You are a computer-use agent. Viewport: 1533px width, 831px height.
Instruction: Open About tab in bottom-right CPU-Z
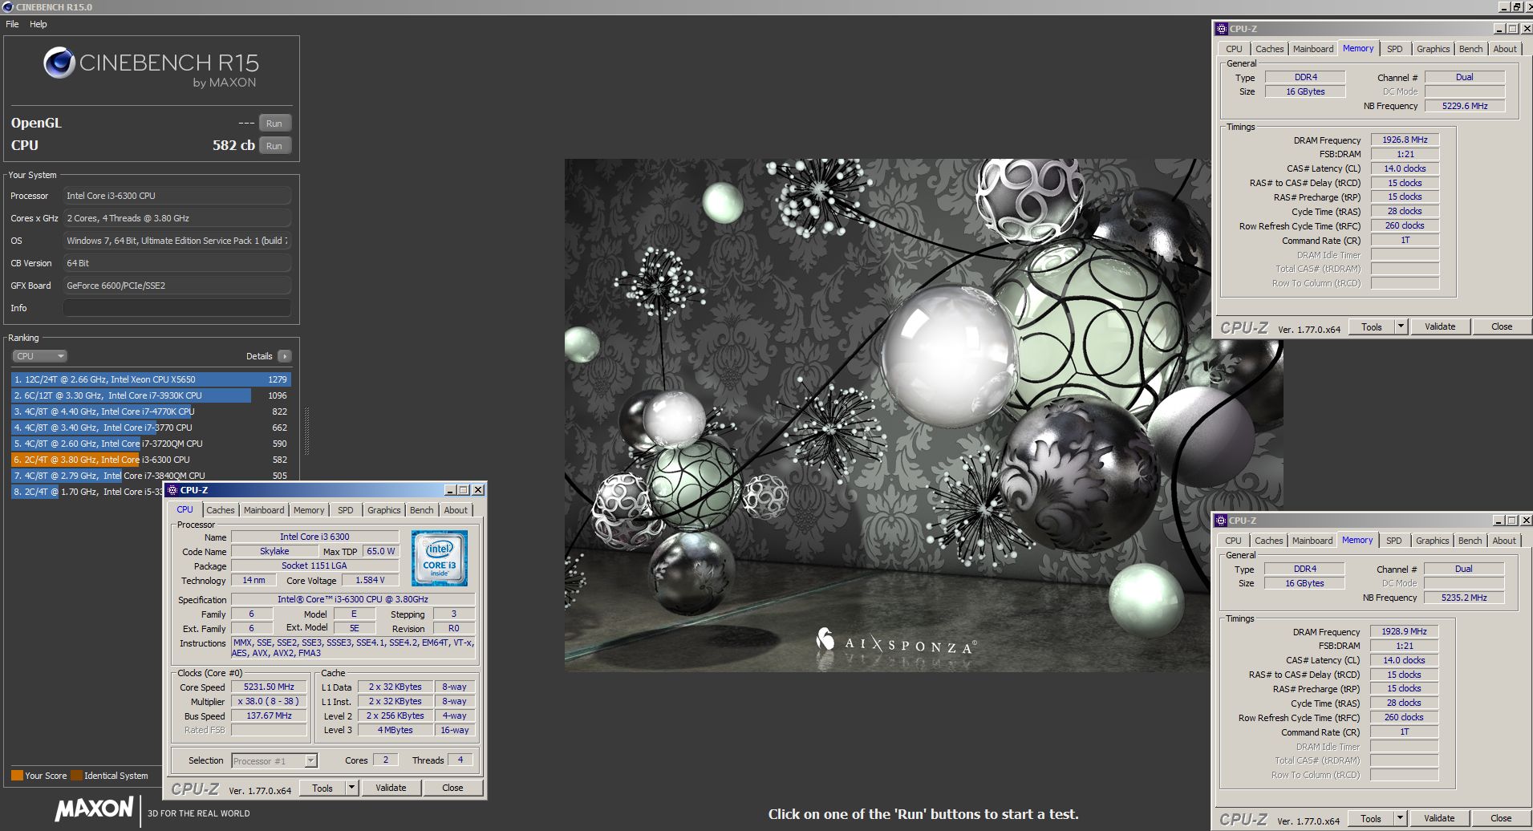coord(1504,541)
